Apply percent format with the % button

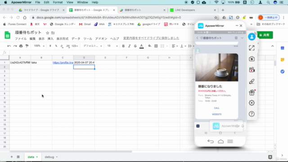pyautogui.click(x=56, y=46)
